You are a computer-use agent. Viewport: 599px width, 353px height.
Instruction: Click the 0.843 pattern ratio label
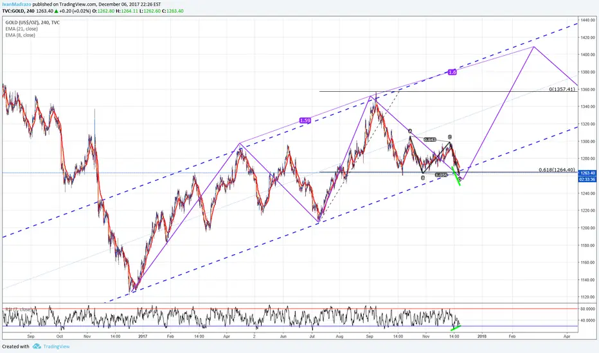[430, 140]
